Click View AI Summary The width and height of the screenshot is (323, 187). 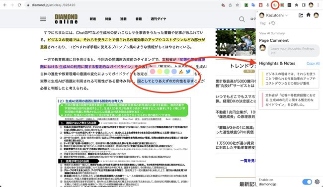click(x=272, y=33)
